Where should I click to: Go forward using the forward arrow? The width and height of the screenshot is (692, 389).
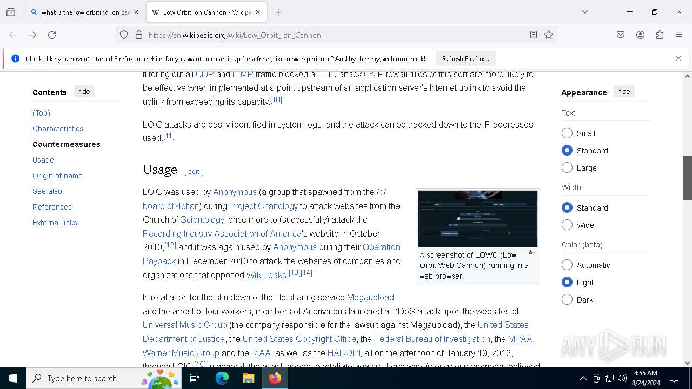(32, 35)
